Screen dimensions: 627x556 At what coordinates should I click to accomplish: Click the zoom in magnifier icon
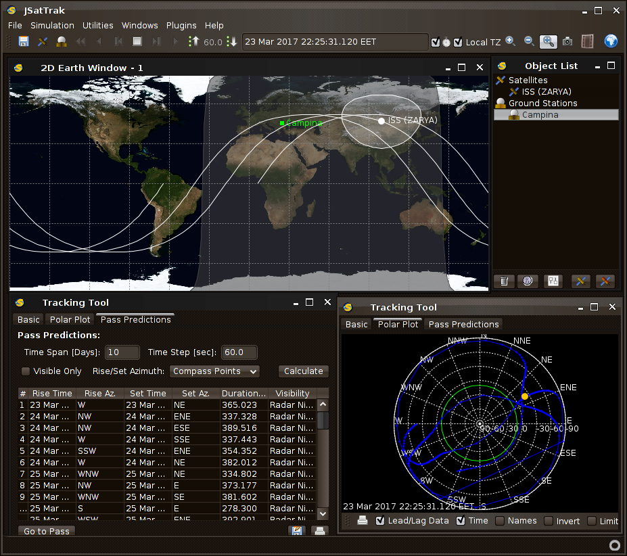coord(511,42)
